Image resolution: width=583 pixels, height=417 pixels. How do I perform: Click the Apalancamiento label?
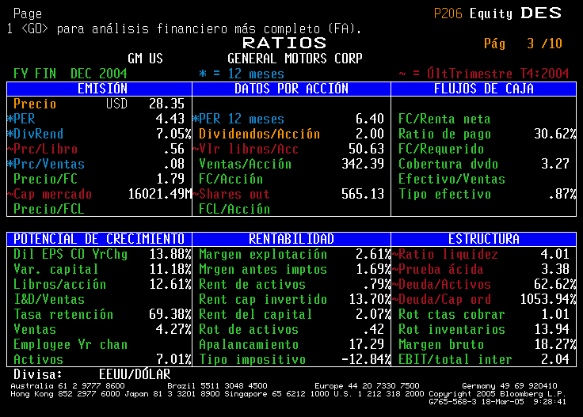pos(249,344)
